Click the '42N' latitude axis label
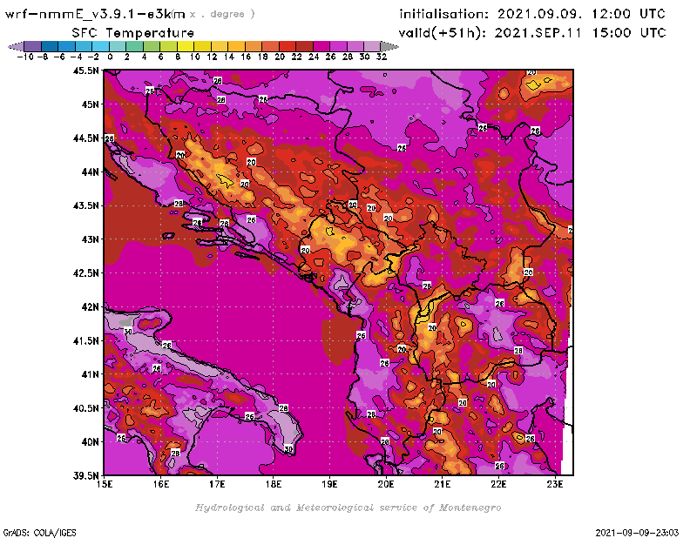 coord(90,307)
